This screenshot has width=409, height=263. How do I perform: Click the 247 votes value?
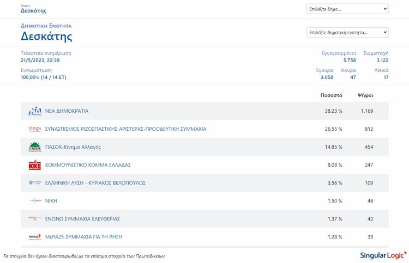coord(369,165)
